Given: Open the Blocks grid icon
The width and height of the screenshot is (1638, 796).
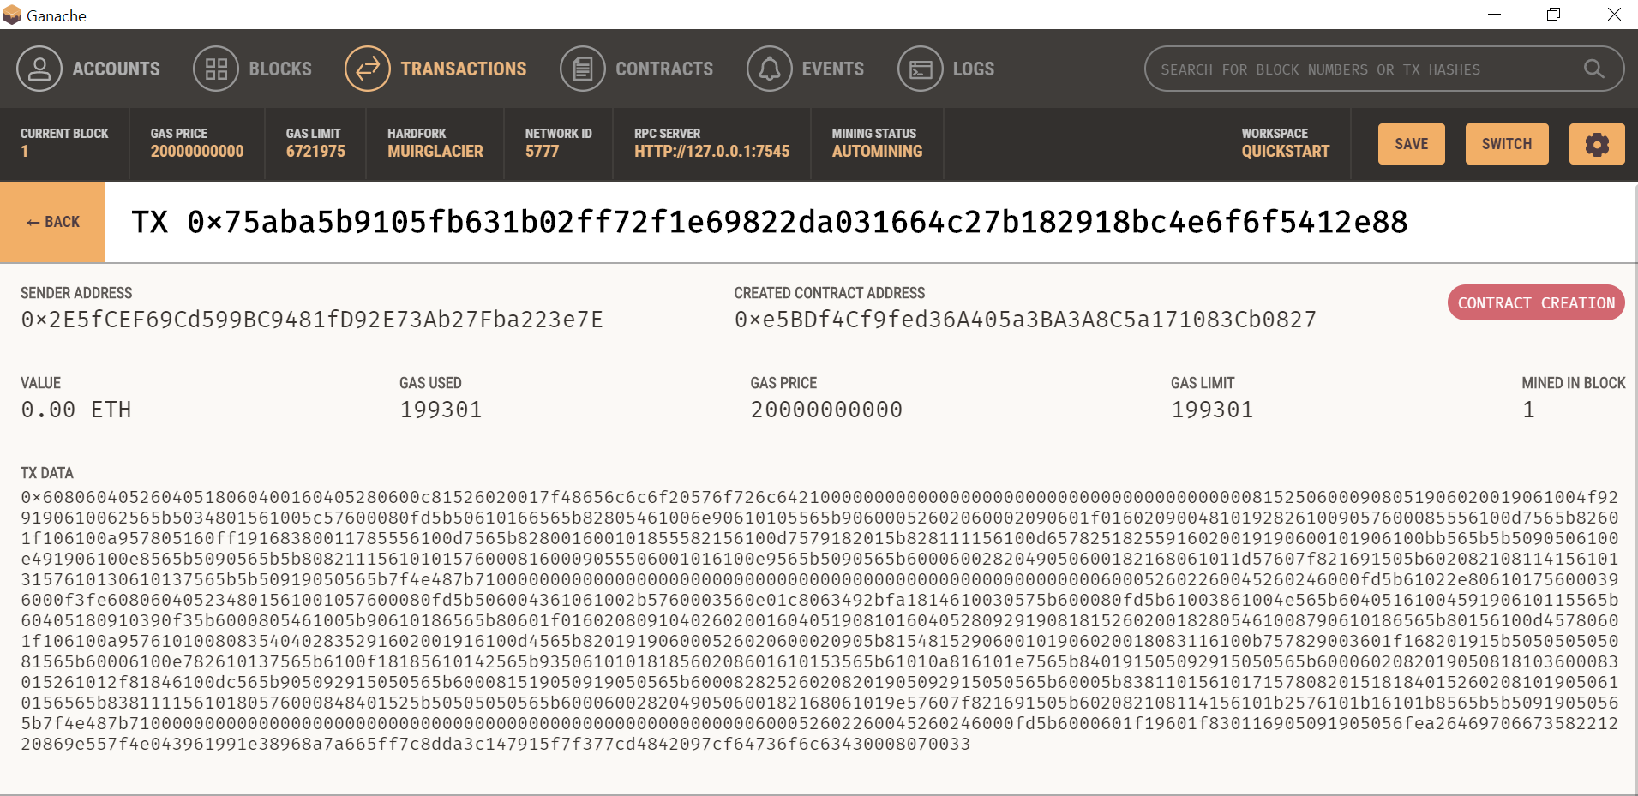Looking at the screenshot, I should coord(216,69).
